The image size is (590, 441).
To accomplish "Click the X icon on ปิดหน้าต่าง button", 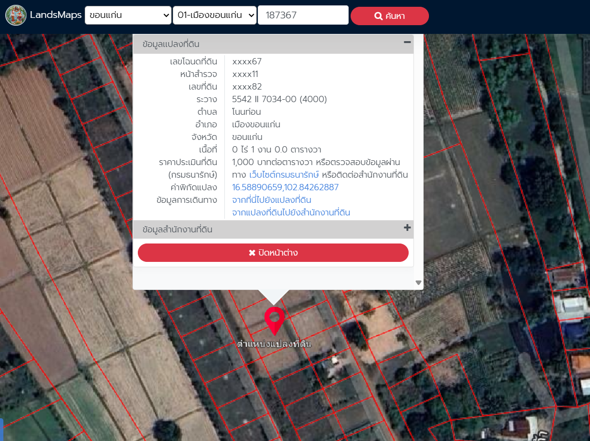I will coord(252,253).
